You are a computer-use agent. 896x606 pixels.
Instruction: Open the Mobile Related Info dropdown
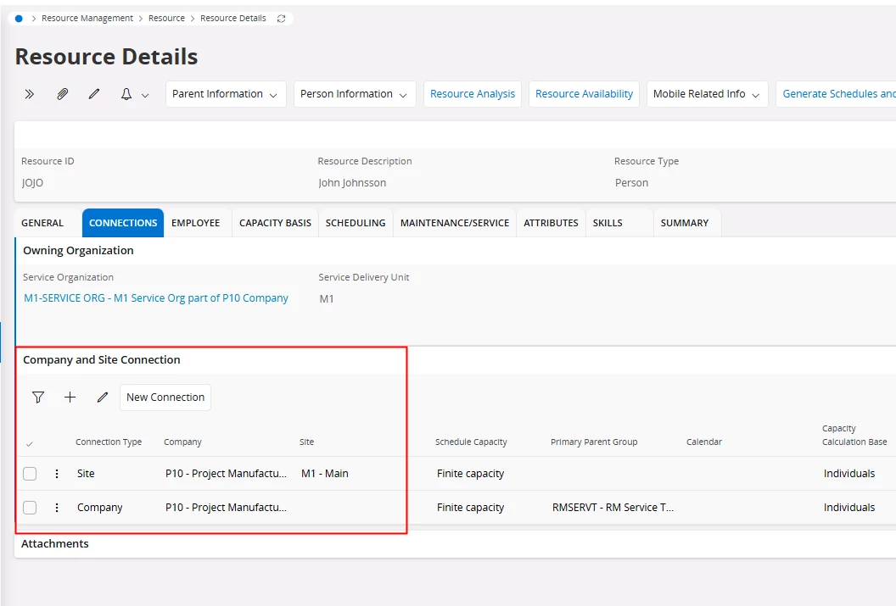[x=708, y=94]
